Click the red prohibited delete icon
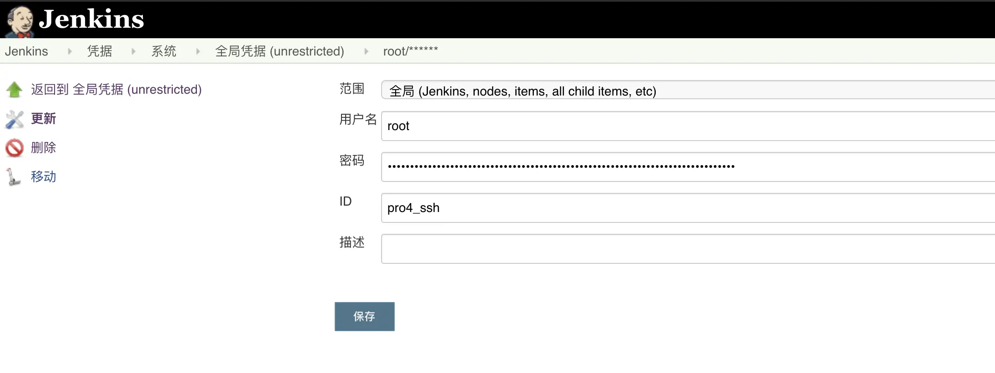Image resolution: width=995 pixels, height=373 pixels. pyautogui.click(x=14, y=148)
